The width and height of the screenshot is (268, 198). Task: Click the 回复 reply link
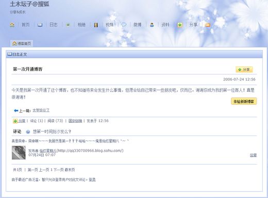point(254,155)
